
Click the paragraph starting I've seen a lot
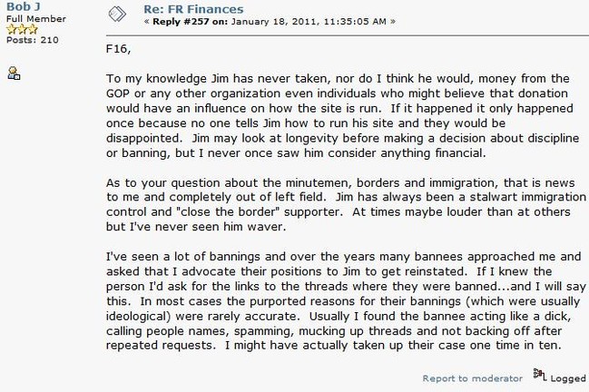346,301
